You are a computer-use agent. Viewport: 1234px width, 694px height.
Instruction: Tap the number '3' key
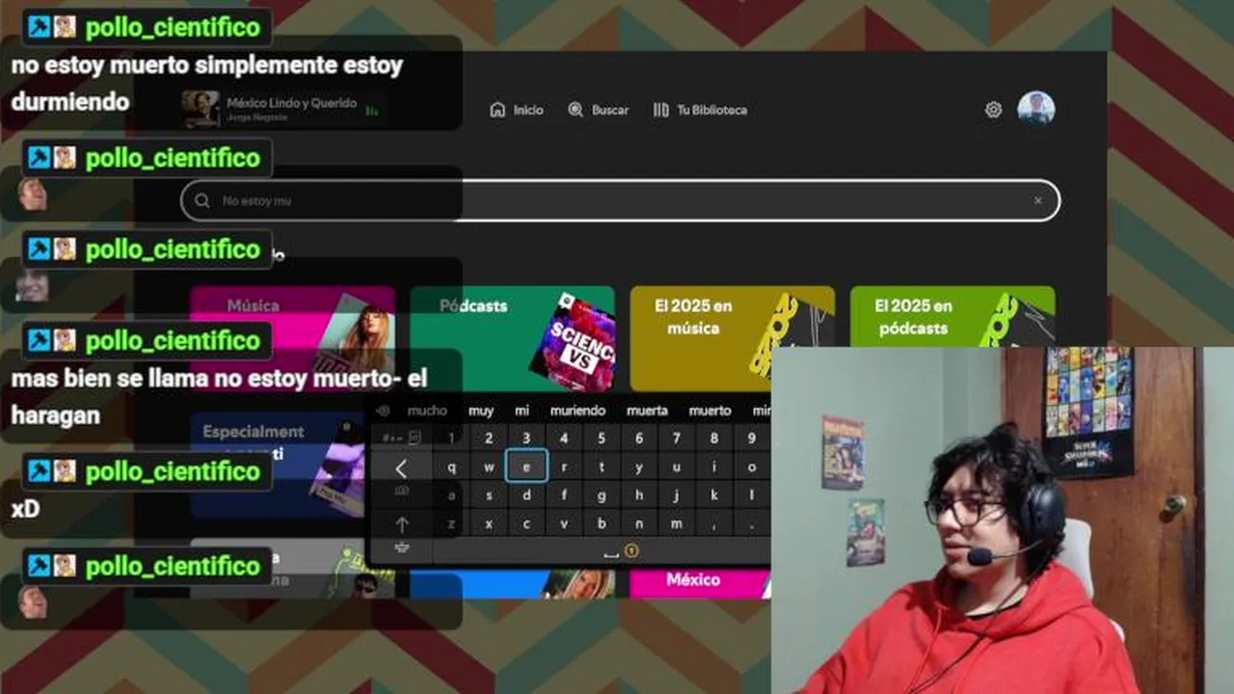[x=526, y=439]
